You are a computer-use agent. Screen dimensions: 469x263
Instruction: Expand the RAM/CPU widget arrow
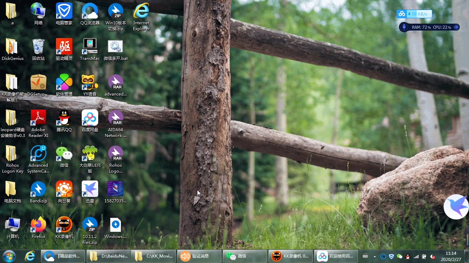(456, 27)
